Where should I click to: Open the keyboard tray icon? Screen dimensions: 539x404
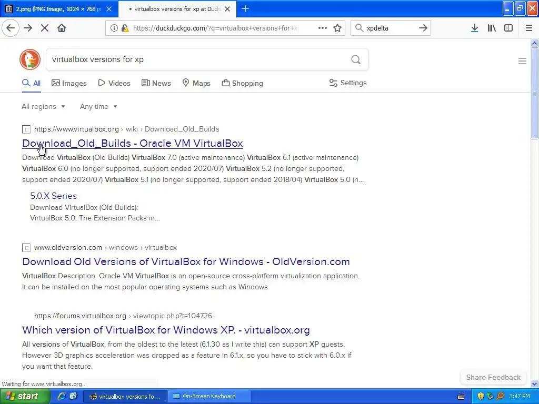click(x=461, y=397)
